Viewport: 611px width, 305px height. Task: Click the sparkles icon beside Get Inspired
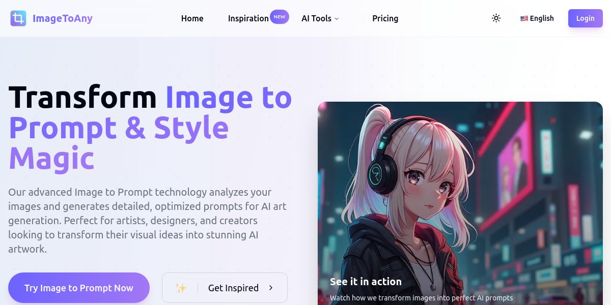181,288
